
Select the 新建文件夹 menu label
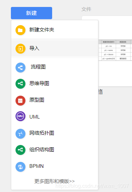coord(42,30)
